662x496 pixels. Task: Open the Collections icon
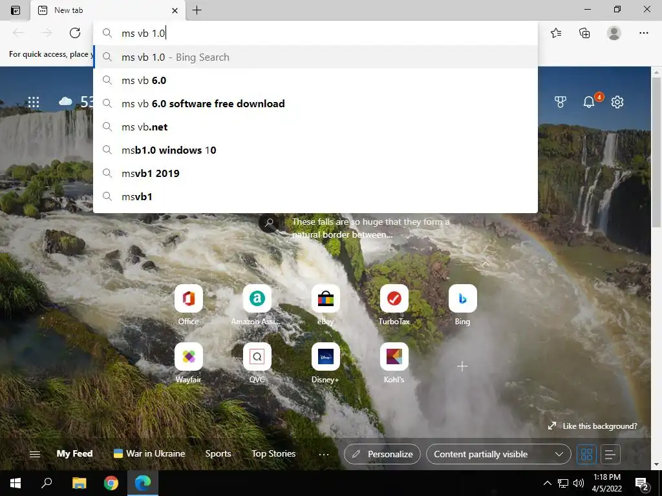584,33
